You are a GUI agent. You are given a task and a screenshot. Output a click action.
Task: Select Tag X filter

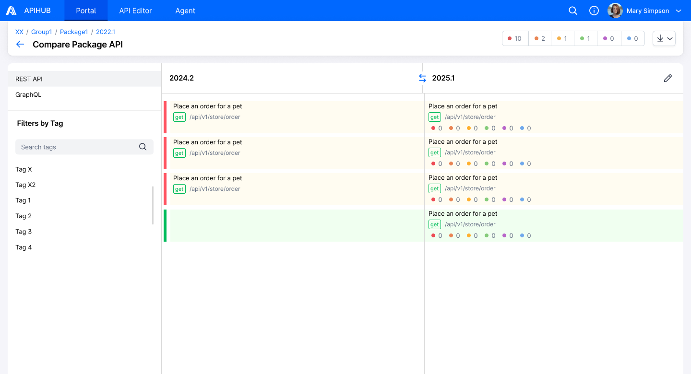24,169
